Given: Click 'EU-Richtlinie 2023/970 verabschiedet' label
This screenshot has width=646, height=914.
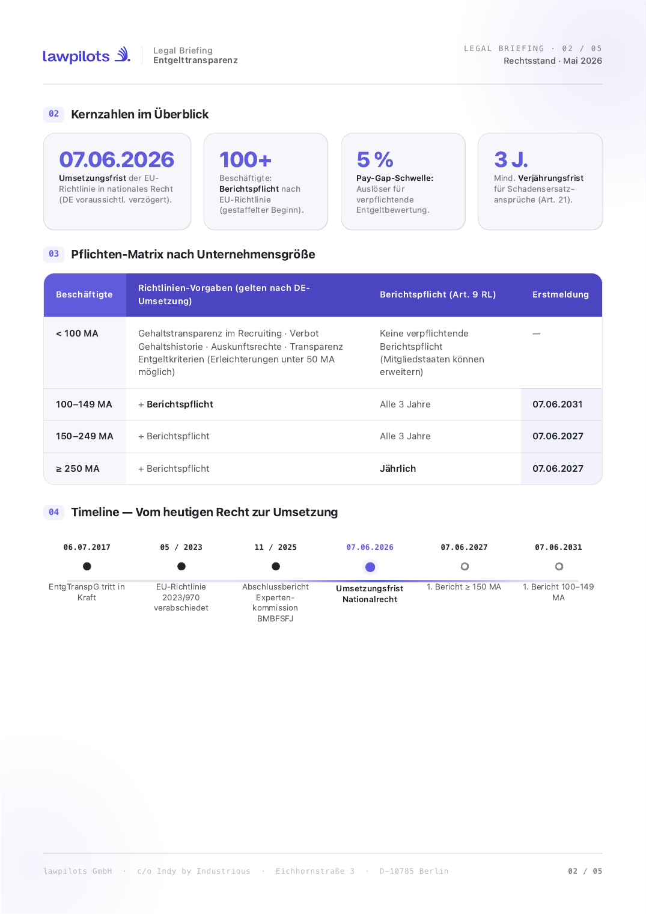Looking at the screenshot, I should click(x=181, y=597).
